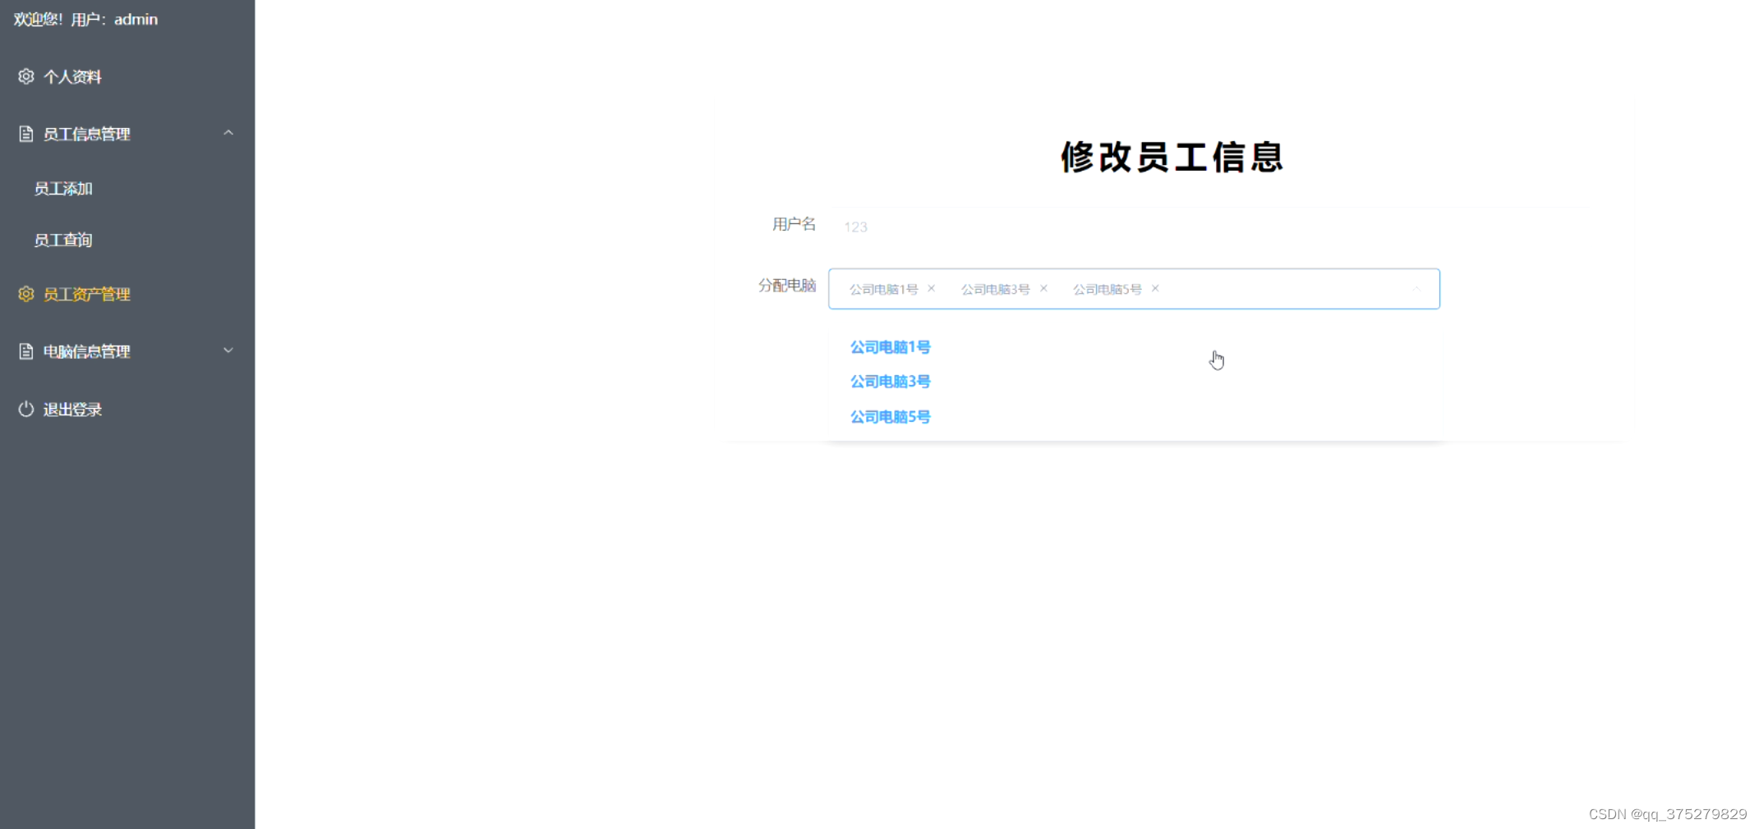This screenshot has width=1759, height=829.
Task: Open the 员工添加 submenu item
Action: [127, 189]
